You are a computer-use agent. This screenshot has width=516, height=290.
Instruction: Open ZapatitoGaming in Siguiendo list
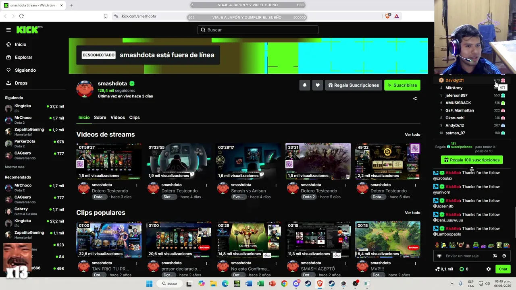[x=34, y=132]
